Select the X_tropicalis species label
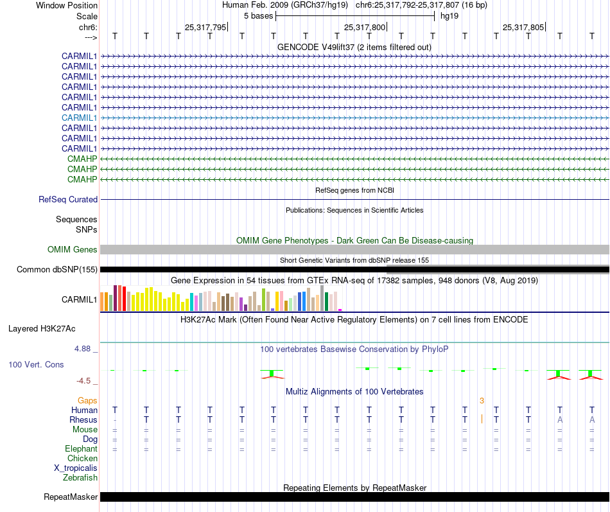Viewport: 610px width, 512px height. click(x=76, y=468)
